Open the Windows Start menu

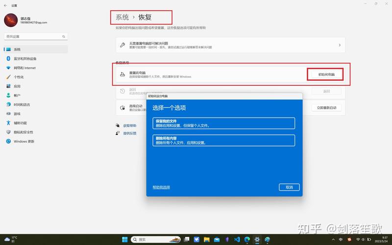click(x=125, y=240)
